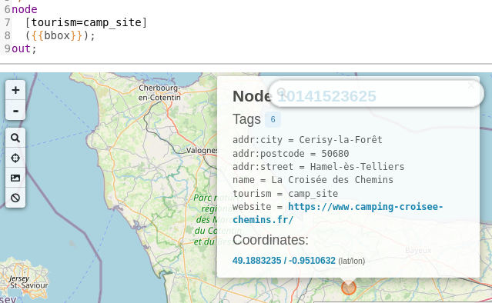Click the divider between editor and map

[x=246, y=64]
